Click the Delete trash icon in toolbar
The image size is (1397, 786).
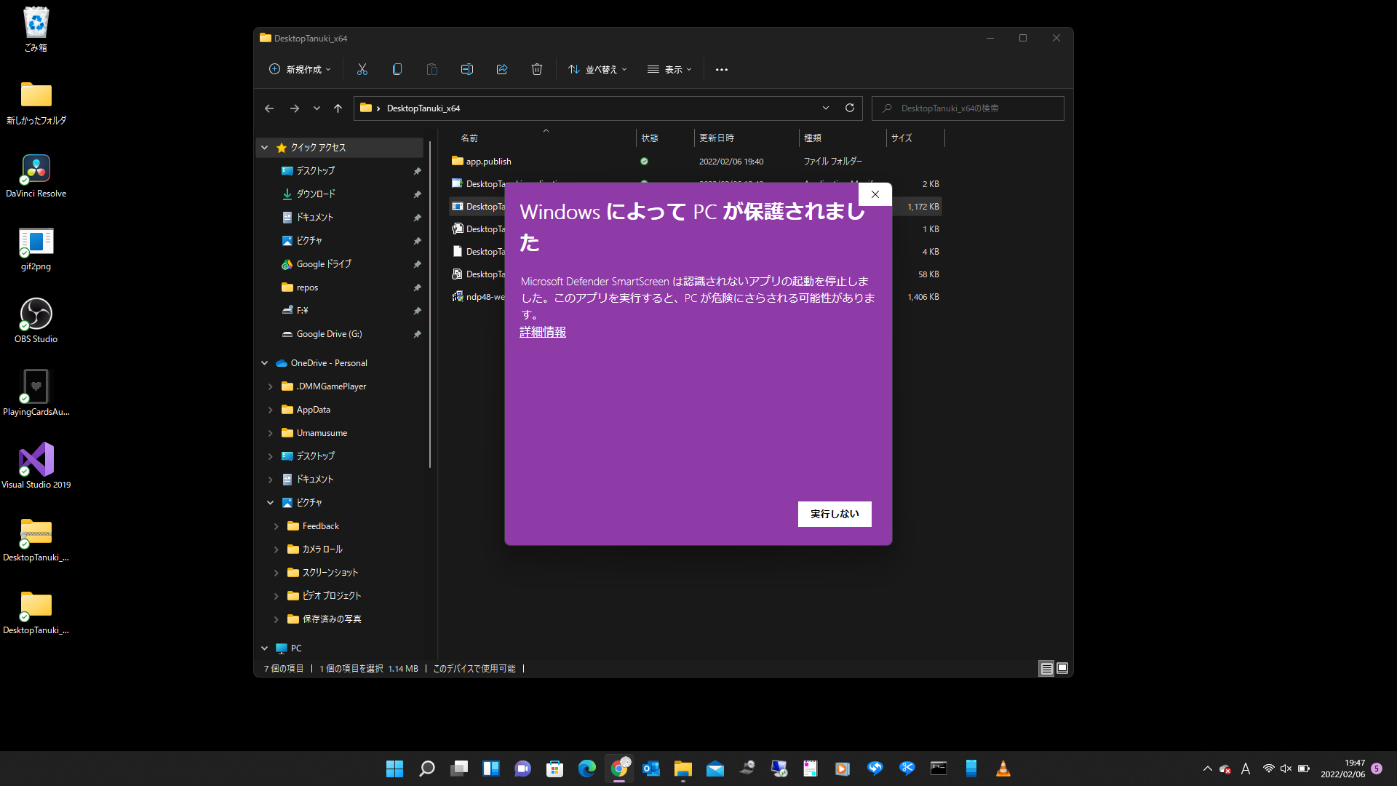(537, 69)
